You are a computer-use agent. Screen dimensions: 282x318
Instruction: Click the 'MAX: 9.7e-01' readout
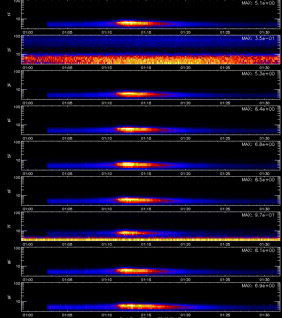(258, 215)
